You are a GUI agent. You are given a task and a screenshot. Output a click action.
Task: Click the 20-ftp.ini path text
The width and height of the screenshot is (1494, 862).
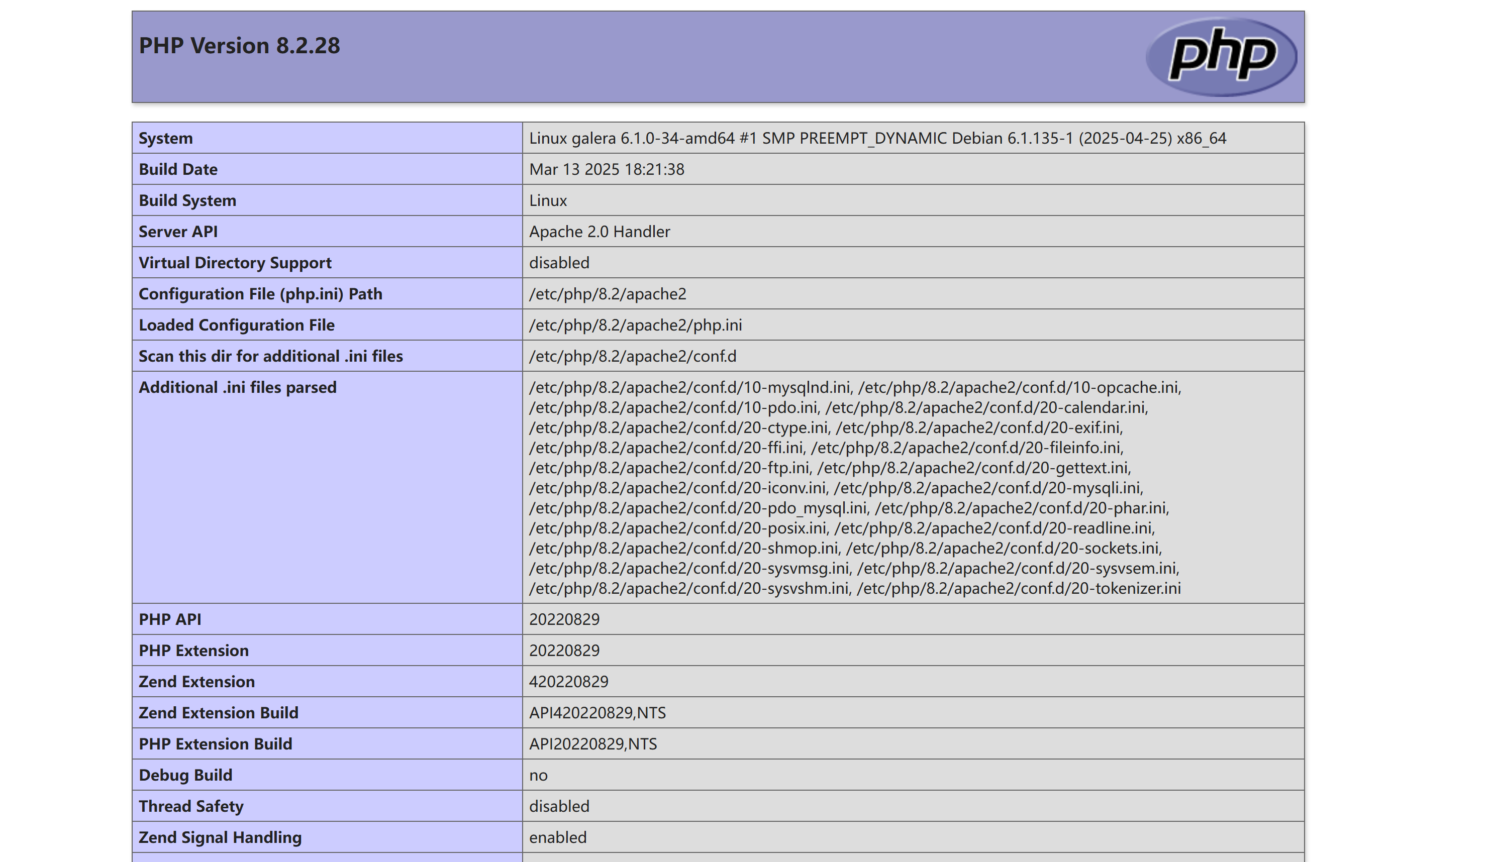coord(670,468)
